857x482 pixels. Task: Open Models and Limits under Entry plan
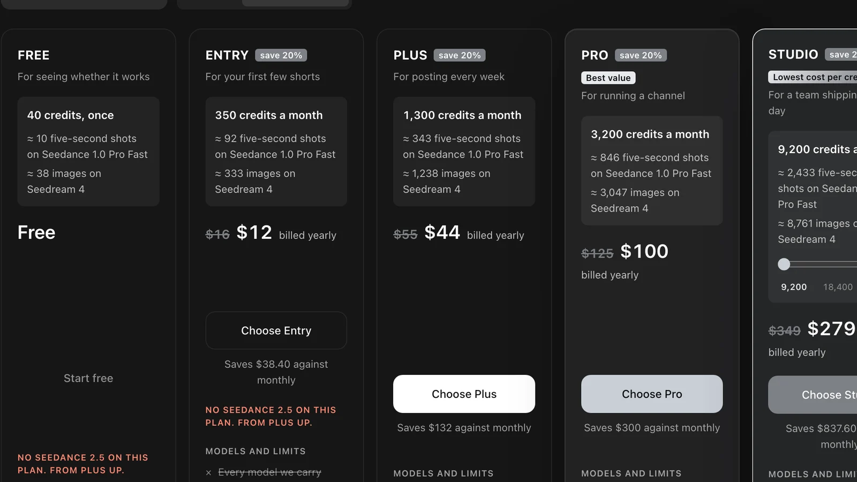(x=255, y=451)
